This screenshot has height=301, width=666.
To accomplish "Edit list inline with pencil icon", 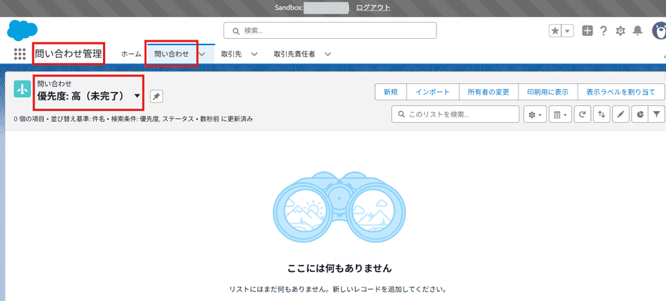I will pyautogui.click(x=621, y=114).
